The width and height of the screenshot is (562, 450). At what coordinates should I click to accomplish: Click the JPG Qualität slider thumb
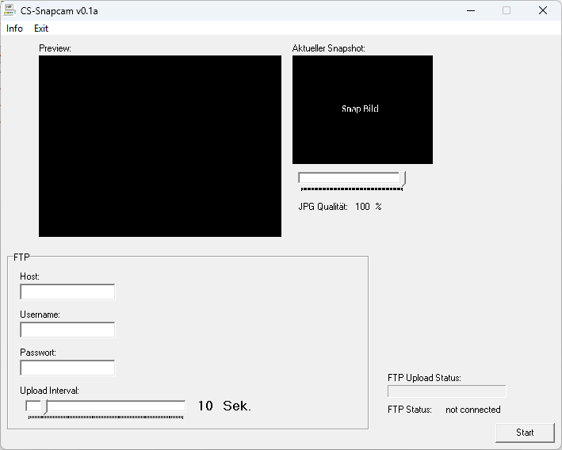pos(403,178)
